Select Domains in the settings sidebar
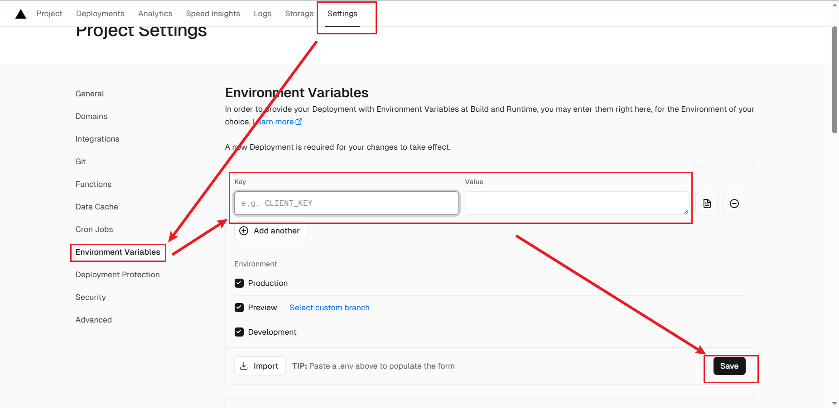The height and width of the screenshot is (408, 839). (x=92, y=116)
